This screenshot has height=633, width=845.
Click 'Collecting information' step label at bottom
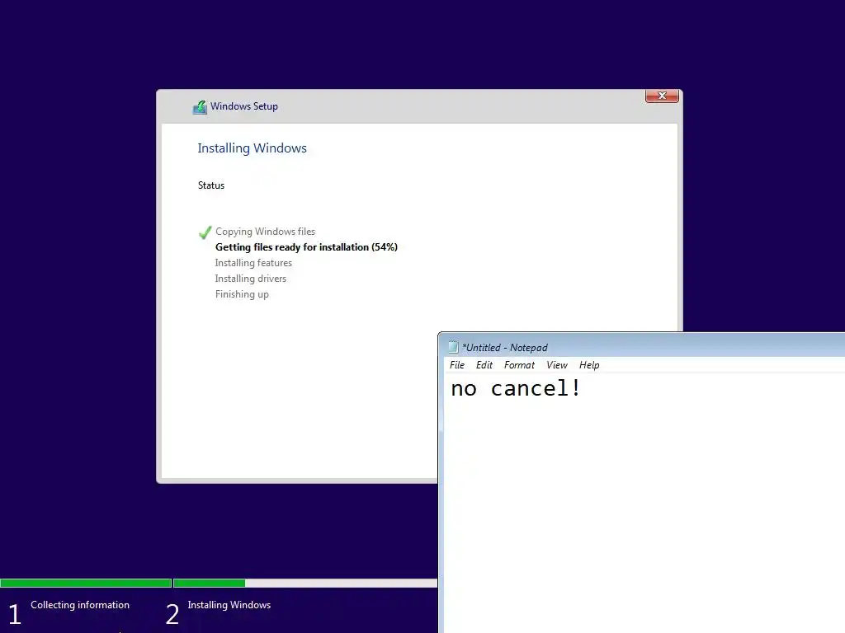coord(80,605)
